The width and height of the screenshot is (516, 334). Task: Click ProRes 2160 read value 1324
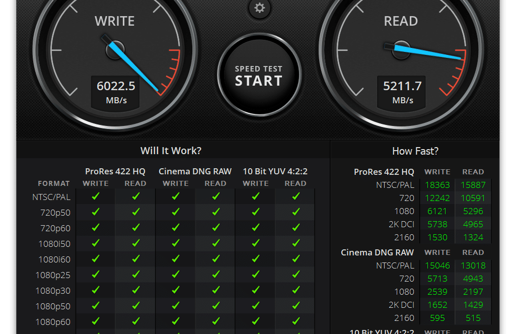coord(473,237)
